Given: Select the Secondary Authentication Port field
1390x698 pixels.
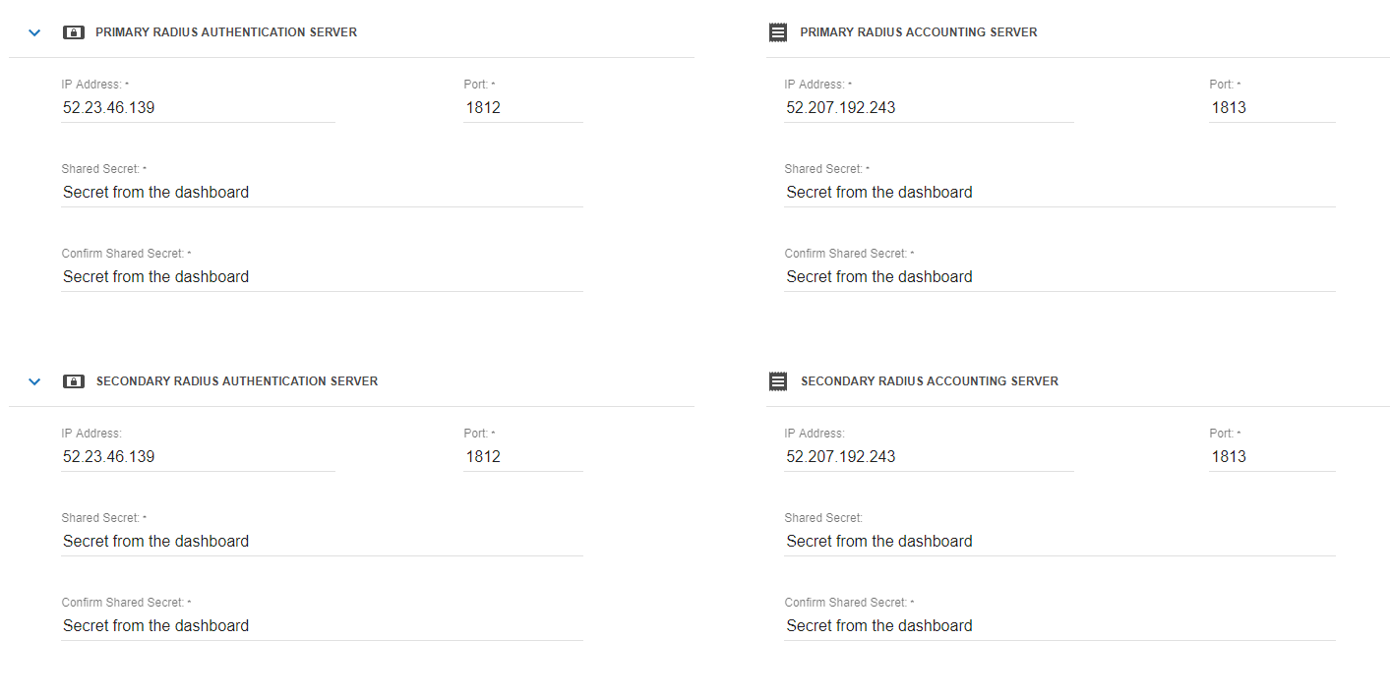Looking at the screenshot, I should 523,457.
